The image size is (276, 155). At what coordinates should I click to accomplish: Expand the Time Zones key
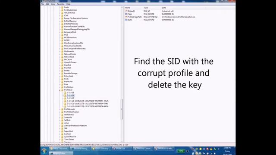[60, 139]
